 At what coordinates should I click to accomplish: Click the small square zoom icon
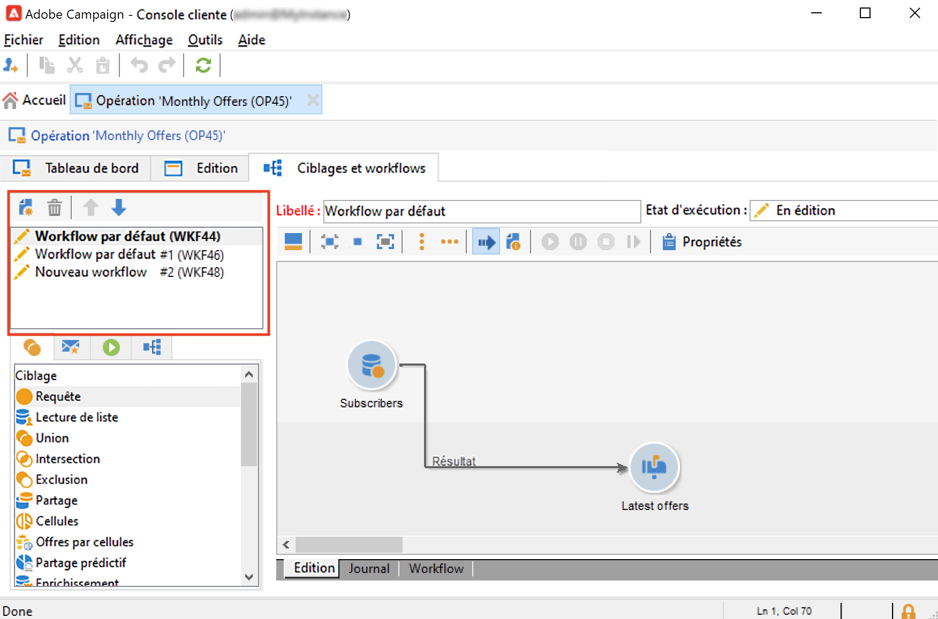point(358,242)
